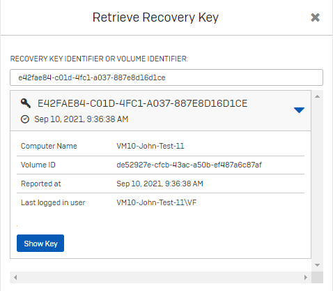The height and width of the screenshot is (291, 333).
Task: Click the horizontal scrollbar track
Action: tap(160, 277)
